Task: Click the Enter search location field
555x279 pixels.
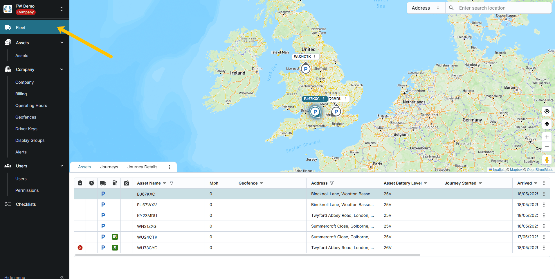Action: tap(502, 8)
